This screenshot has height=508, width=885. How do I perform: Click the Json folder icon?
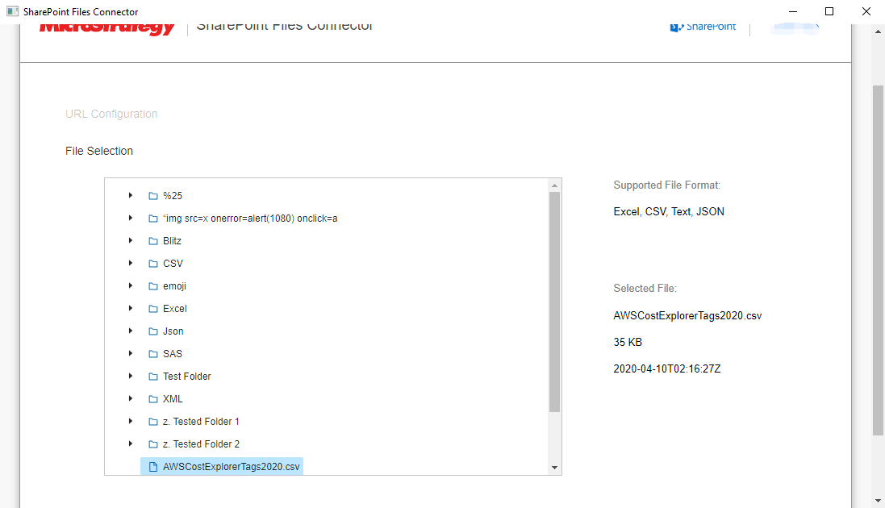pos(153,331)
